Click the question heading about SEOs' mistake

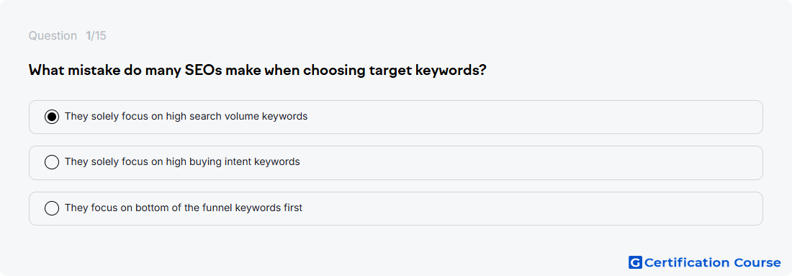point(257,70)
